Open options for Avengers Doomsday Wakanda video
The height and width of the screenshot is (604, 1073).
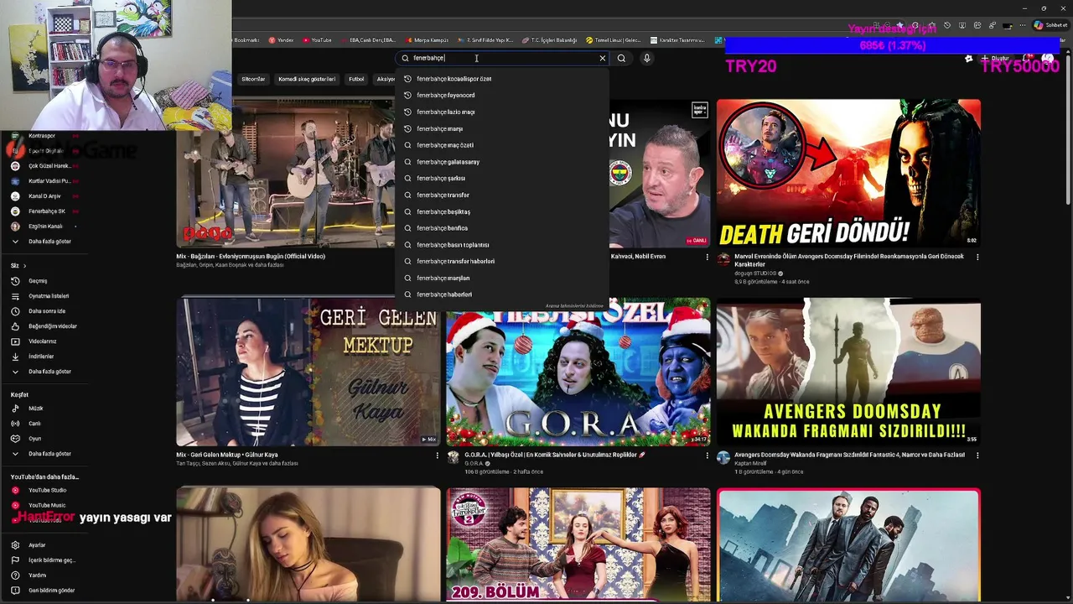977,456
